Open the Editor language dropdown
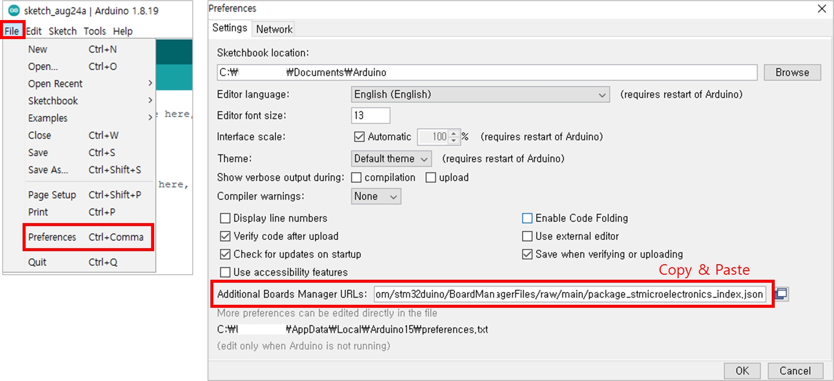This screenshot has height=381, width=834. [480, 94]
